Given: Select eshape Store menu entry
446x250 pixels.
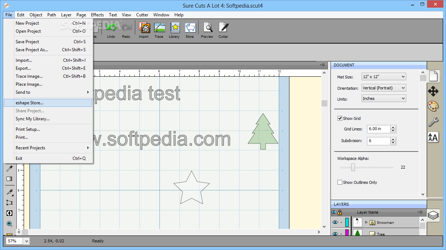Looking at the screenshot, I should [x=48, y=103].
